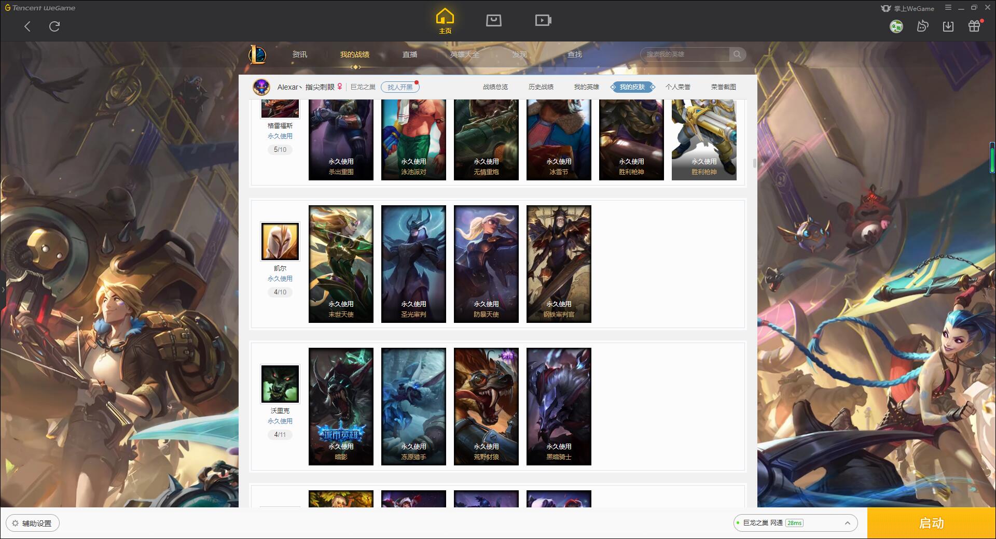Screen dimensions: 996x539
Task: Click the 格雷福斯 champion icon
Action: coord(280,109)
